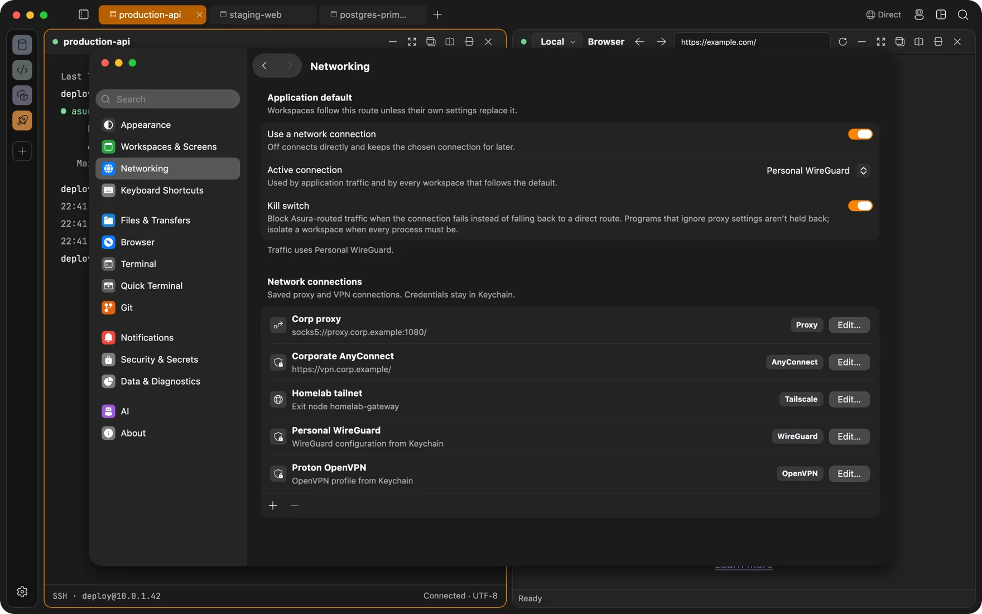This screenshot has height=614, width=982.
Task: Open the database icon in left rail
Action: (22, 45)
